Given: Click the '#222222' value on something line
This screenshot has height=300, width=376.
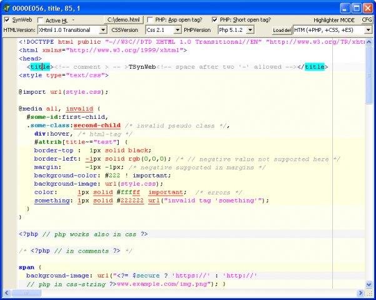Looking at the screenshot, I should coord(130,201).
